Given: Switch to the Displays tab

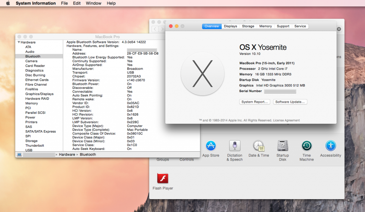Looking at the screenshot, I should 231,26.
